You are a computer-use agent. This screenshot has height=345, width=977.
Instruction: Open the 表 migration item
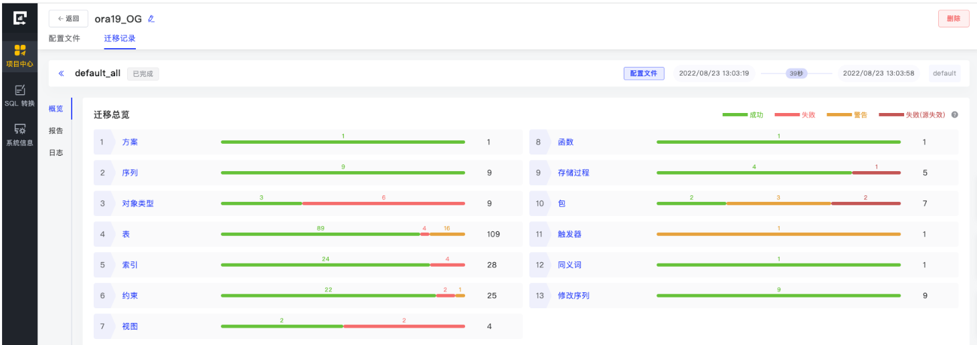[x=126, y=235]
